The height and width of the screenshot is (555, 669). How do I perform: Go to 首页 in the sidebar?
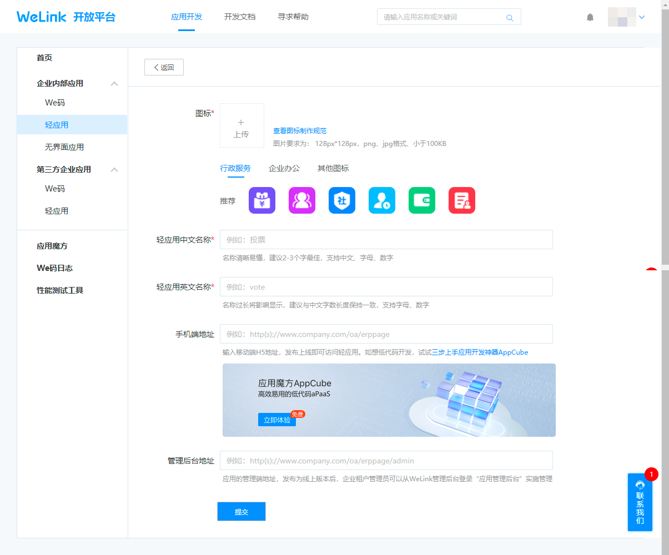(x=44, y=58)
